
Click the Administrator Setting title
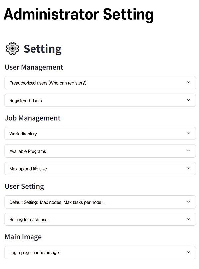(79, 15)
